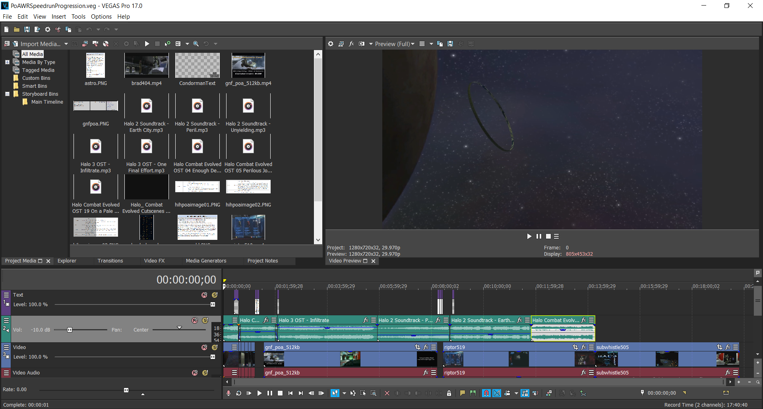
Task: Open Video Preview project properties gear
Action: tap(331, 44)
